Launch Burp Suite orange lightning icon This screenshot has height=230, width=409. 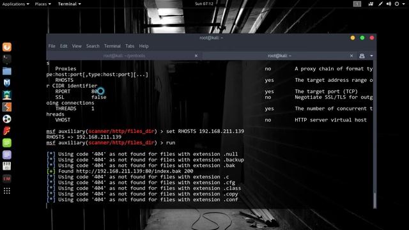7,107
